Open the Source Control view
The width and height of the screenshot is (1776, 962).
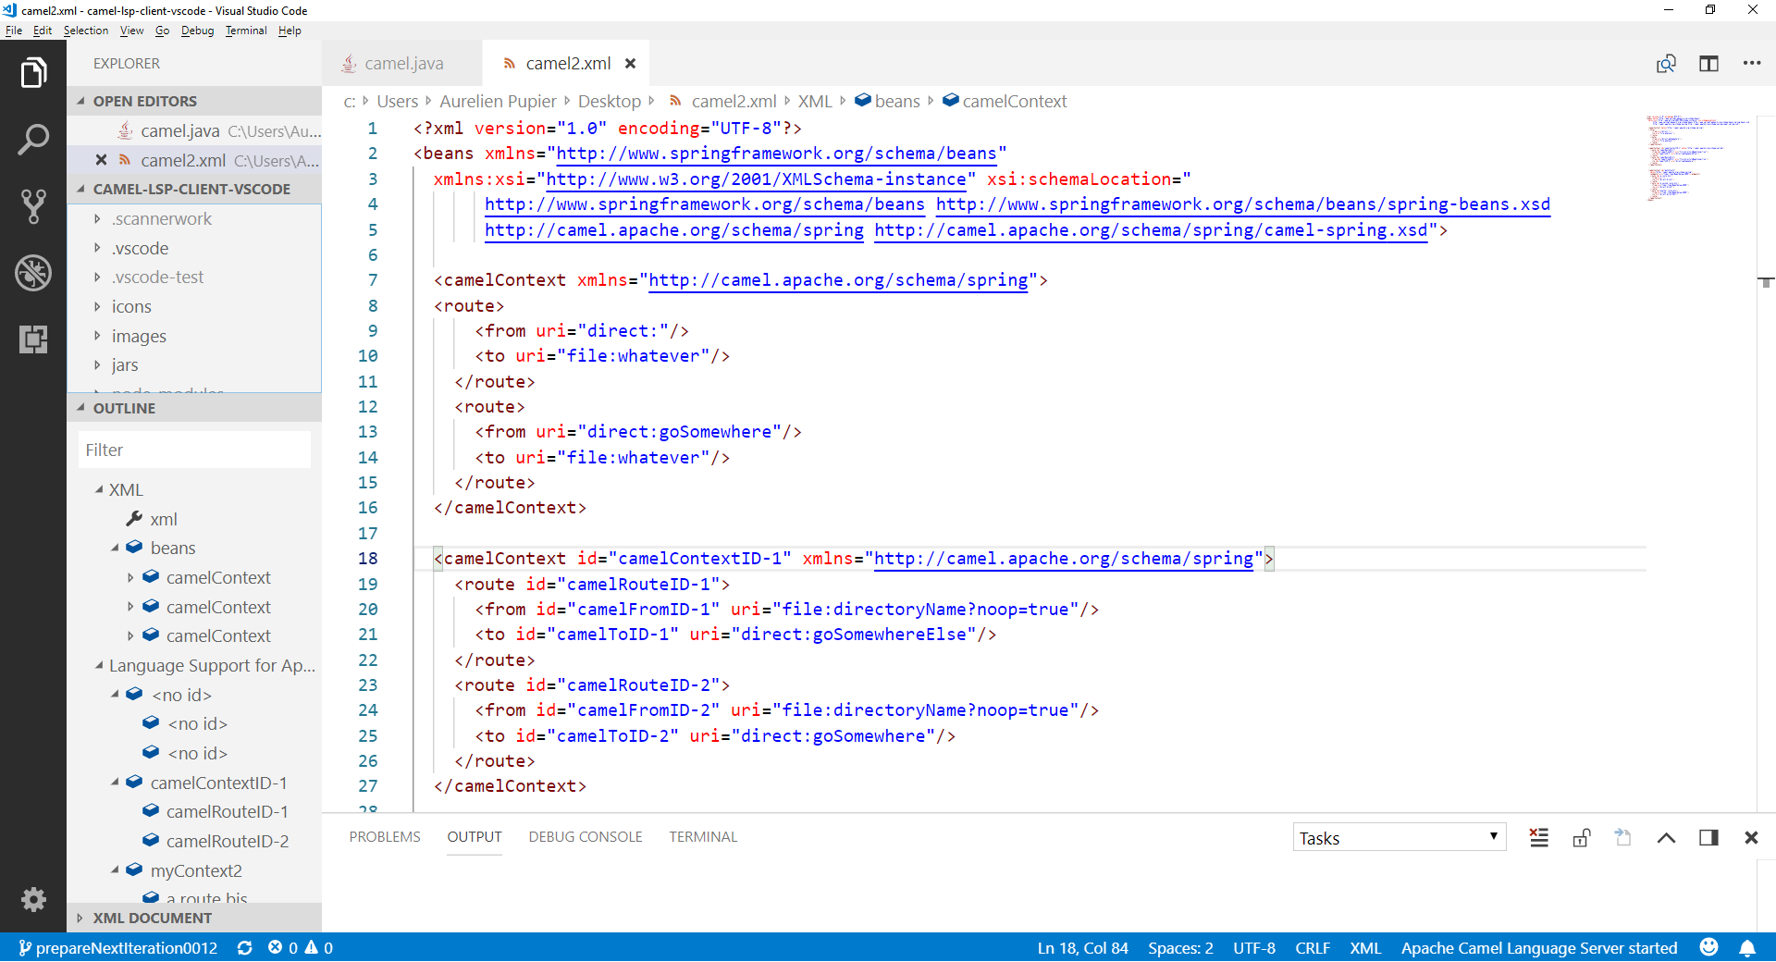tap(33, 206)
